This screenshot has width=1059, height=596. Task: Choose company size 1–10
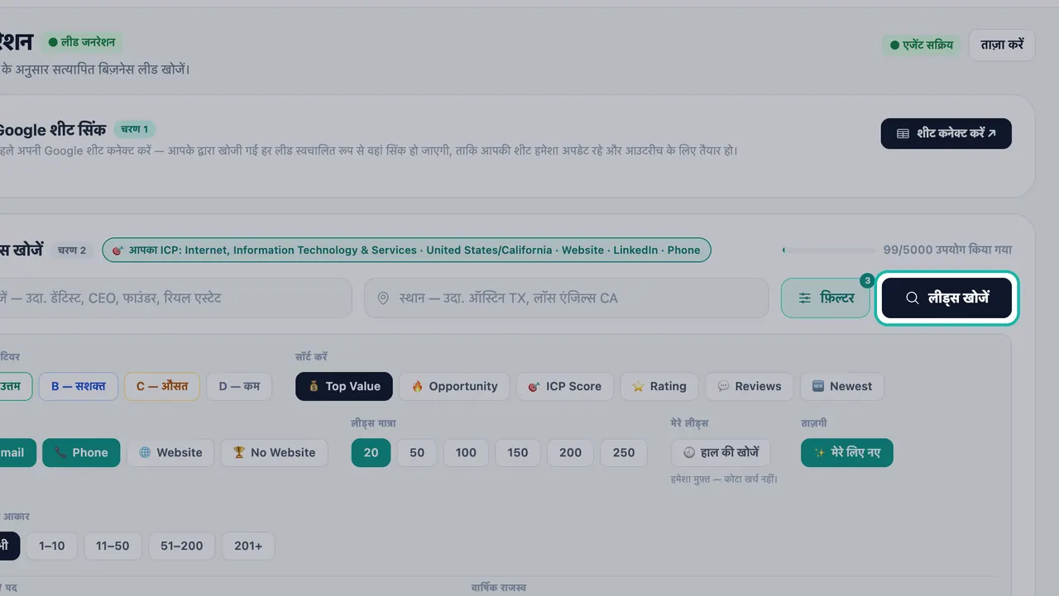point(51,546)
